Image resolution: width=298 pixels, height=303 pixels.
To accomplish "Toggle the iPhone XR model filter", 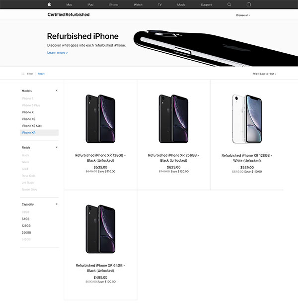I will coord(39,132).
